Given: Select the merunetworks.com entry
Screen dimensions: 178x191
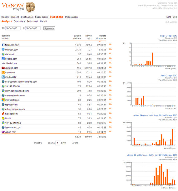Looking at the screenshot, I should (x=15, y=95).
